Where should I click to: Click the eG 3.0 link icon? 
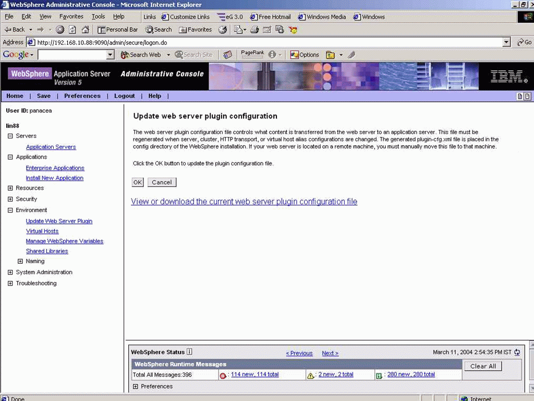[221, 17]
